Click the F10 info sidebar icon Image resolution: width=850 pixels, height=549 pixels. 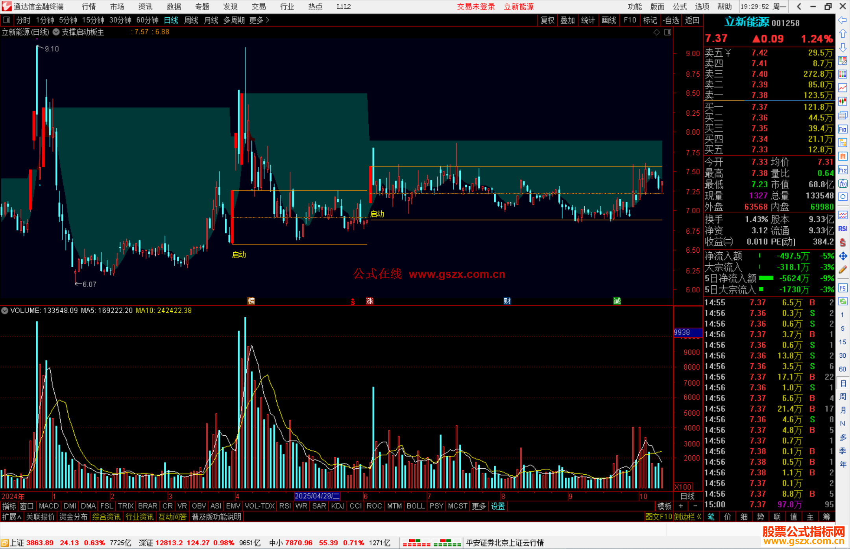843,129
